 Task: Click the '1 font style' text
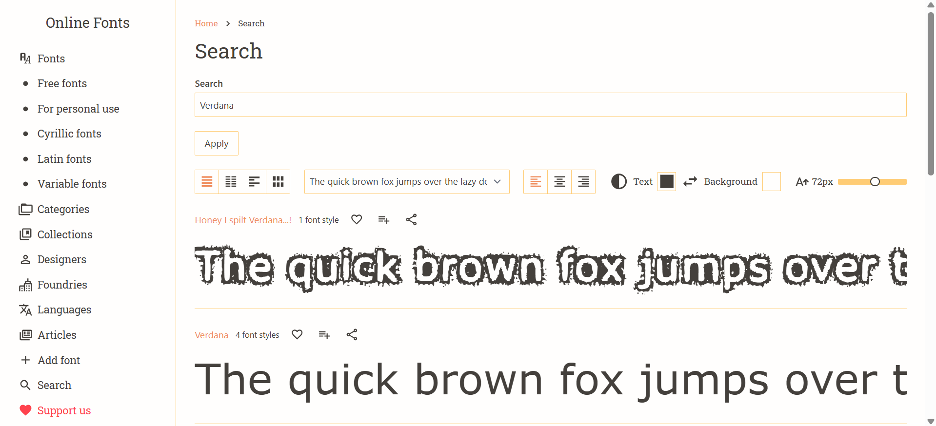[x=319, y=220]
